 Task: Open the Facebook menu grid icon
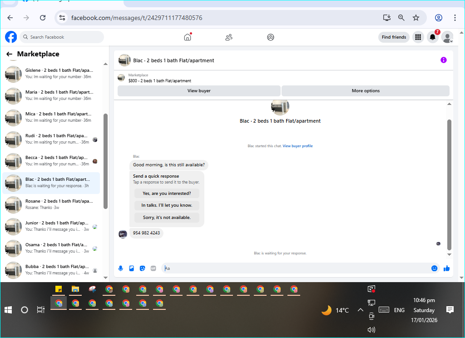click(x=418, y=37)
